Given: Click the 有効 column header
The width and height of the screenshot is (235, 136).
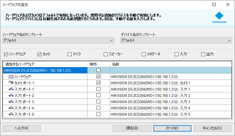Looking at the screenshot, I should click(99, 64).
